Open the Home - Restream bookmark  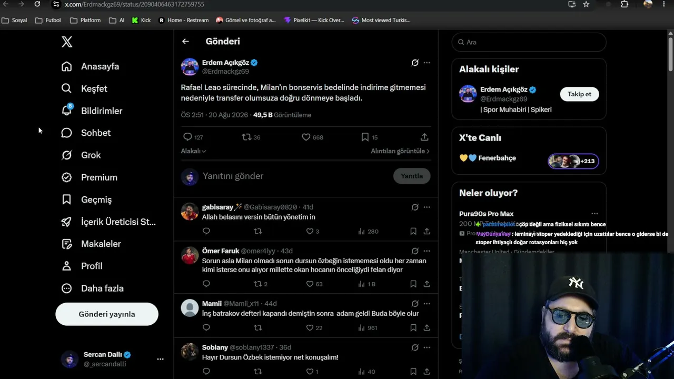coord(183,20)
